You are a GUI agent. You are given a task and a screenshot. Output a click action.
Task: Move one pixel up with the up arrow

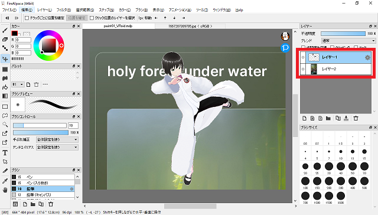click(165, 18)
